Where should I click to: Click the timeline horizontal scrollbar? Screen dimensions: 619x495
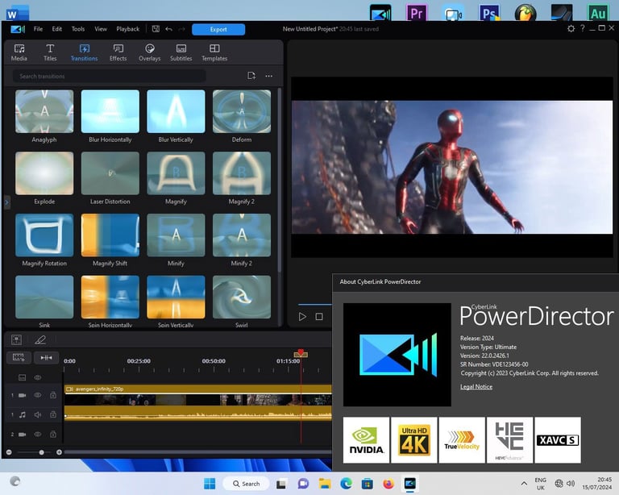point(197,452)
